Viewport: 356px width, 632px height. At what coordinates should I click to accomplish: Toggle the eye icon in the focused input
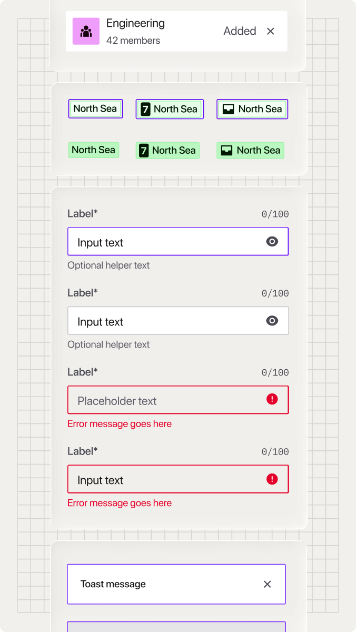272,242
